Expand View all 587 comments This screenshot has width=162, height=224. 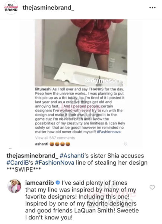pos(55,138)
